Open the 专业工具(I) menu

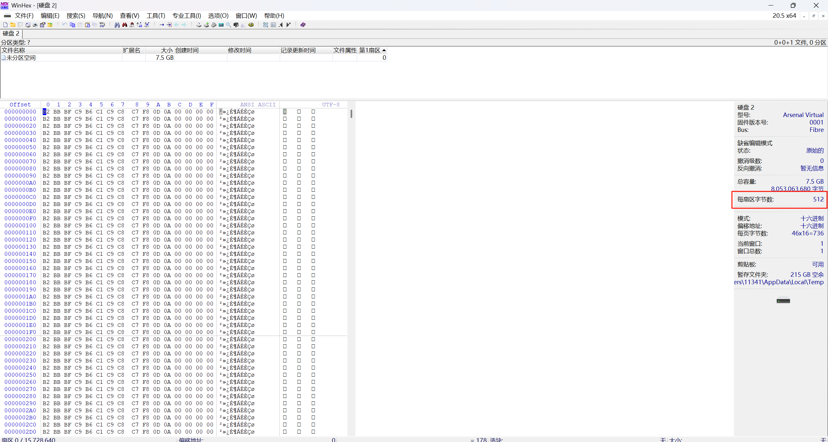(x=187, y=16)
